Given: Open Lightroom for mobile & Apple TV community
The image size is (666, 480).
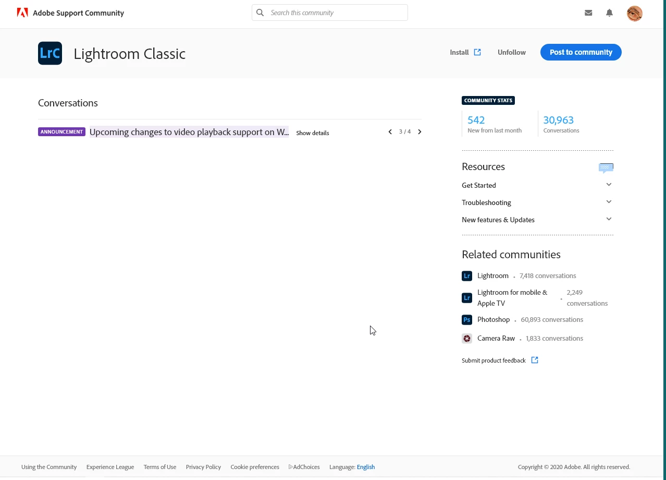Looking at the screenshot, I should click(512, 298).
